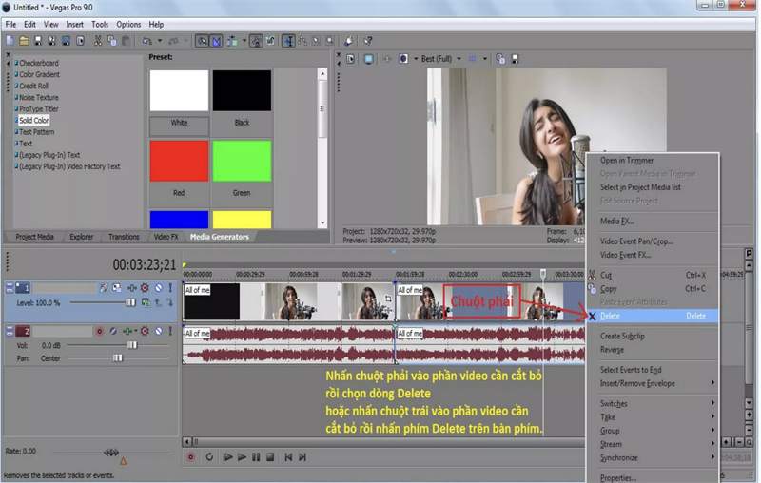Click Video Preview on External Monitor icon
The height and width of the screenshot is (483, 761).
368,59
